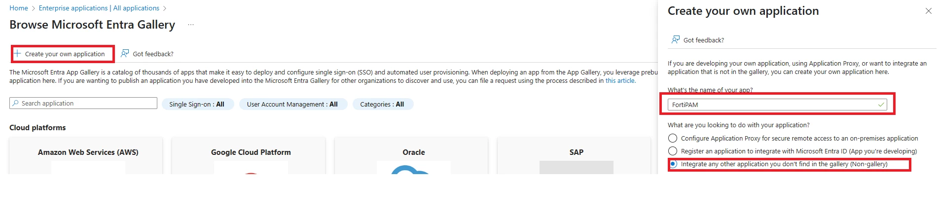This screenshot has height=218, width=939.
Task: Open the ellipsis menu beside the gallery title
Action: point(191,25)
